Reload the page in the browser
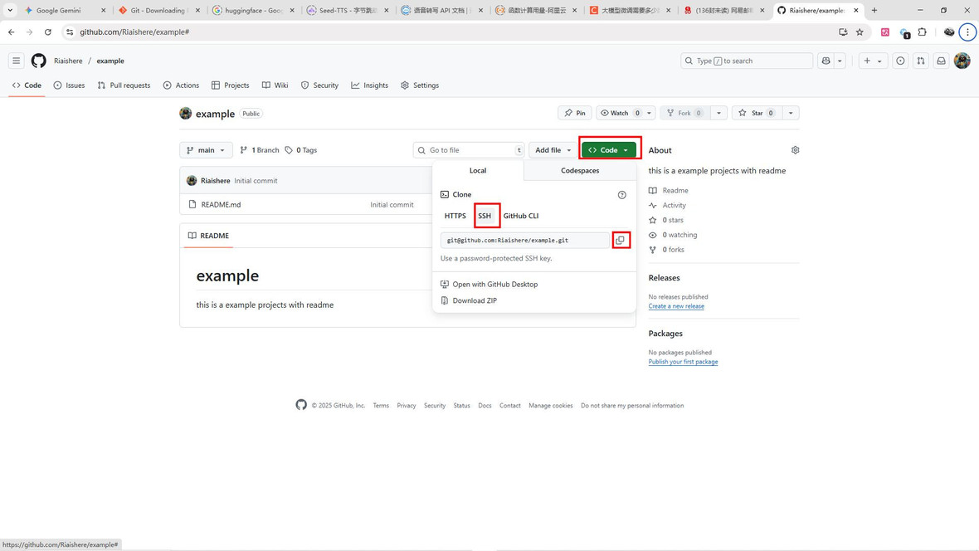 48,32
